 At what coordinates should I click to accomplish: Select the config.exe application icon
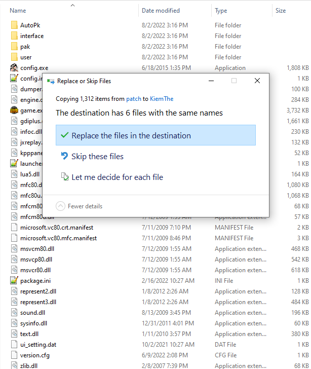[14, 68]
